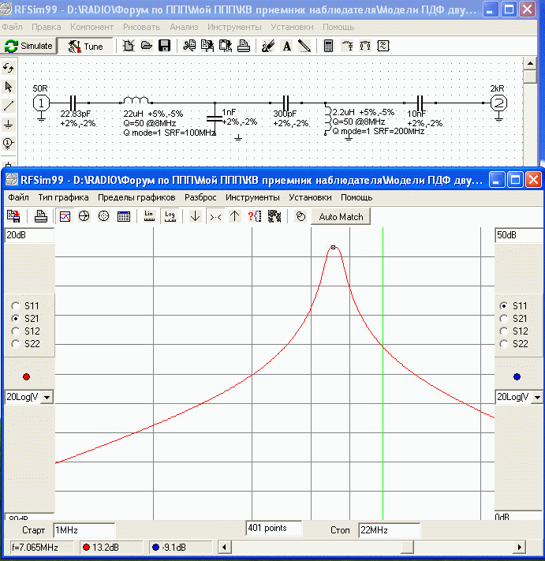545x561 pixels.
Task: Click the red question mark tolerance icon
Action: (x=255, y=216)
